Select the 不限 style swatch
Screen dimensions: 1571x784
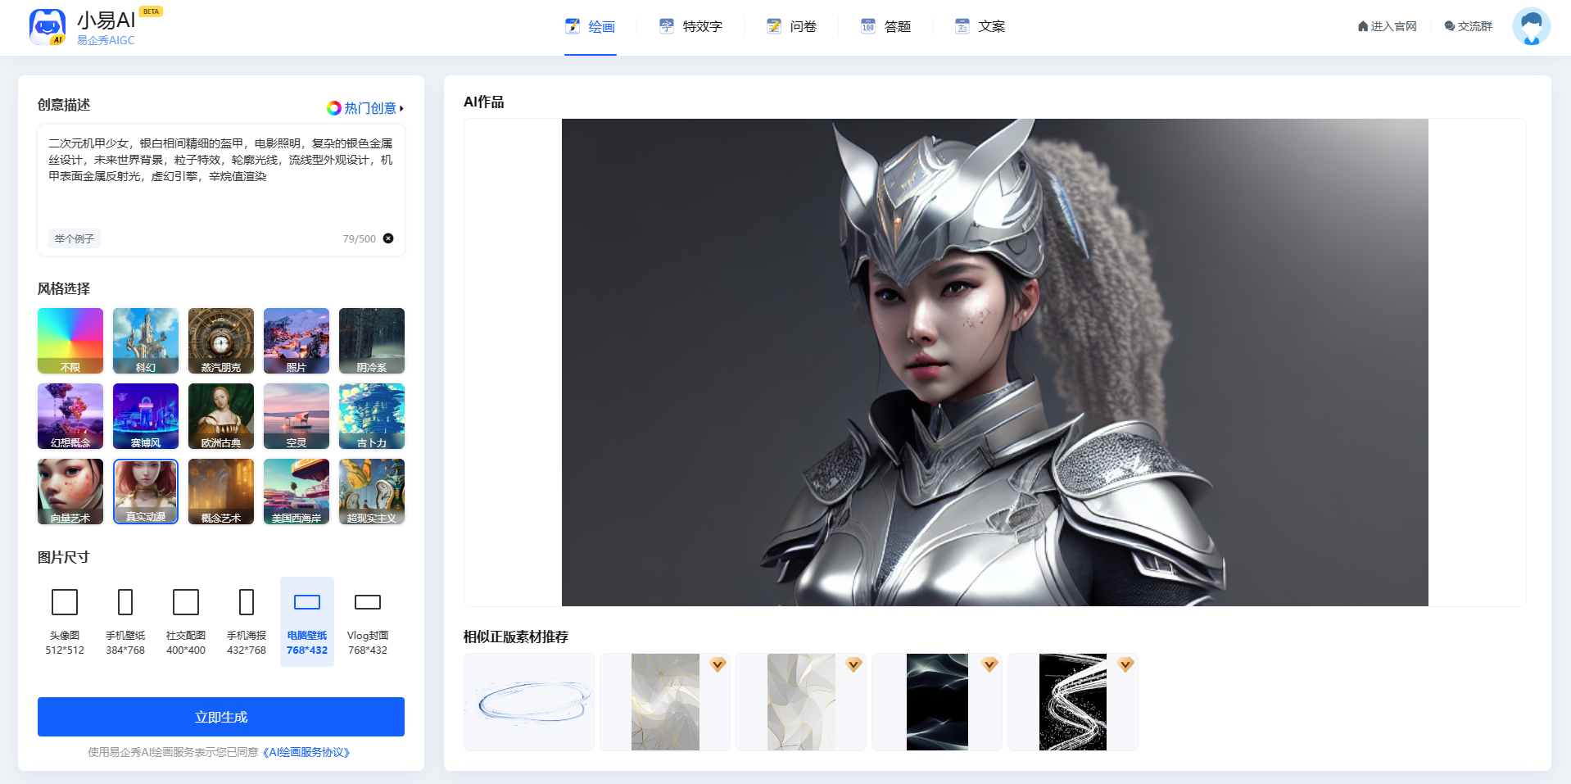click(x=70, y=341)
